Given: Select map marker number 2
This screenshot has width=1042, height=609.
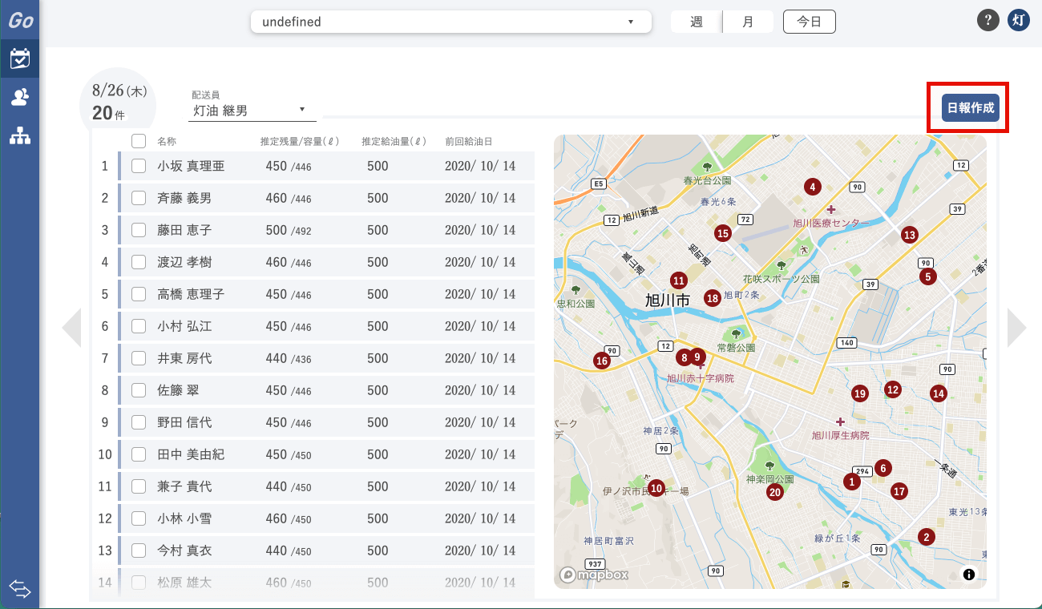Looking at the screenshot, I should pos(926,537).
